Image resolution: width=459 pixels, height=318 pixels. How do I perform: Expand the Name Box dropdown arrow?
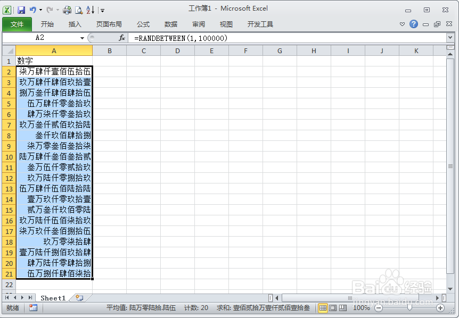(82, 38)
